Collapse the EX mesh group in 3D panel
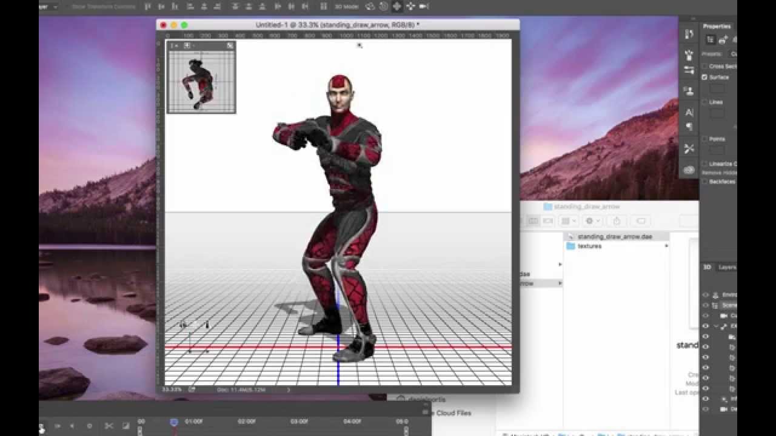The width and height of the screenshot is (776, 436). point(715,326)
